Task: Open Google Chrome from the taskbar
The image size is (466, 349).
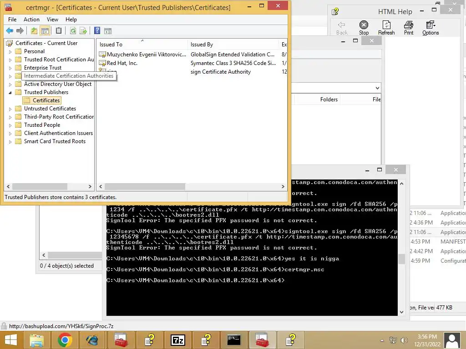Action: coord(65,340)
